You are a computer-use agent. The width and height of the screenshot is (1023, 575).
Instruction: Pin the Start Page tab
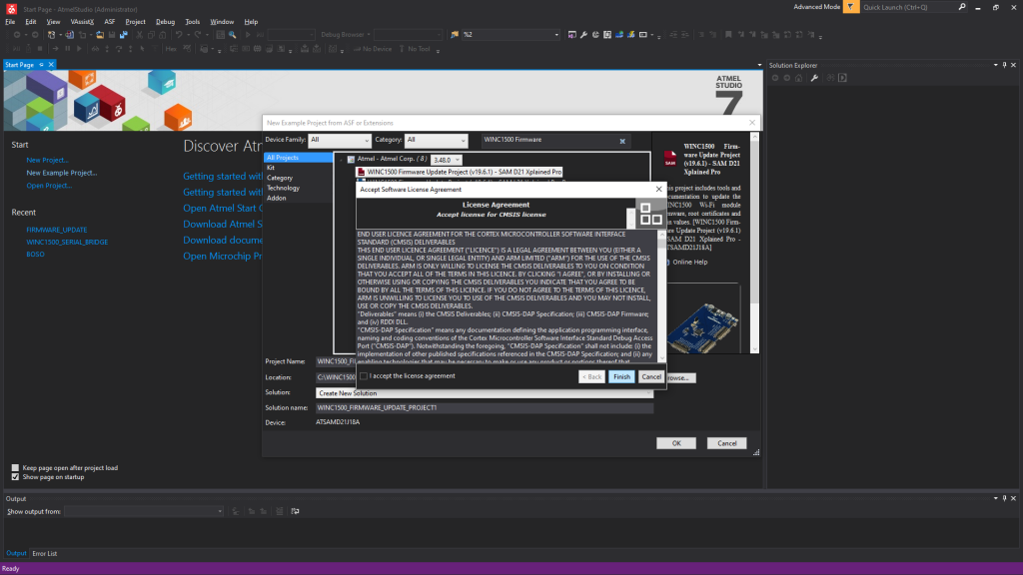point(41,65)
